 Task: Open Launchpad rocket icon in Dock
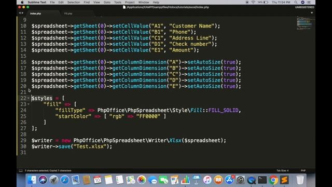point(54,180)
